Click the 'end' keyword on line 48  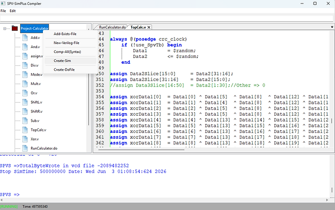pos(126,62)
